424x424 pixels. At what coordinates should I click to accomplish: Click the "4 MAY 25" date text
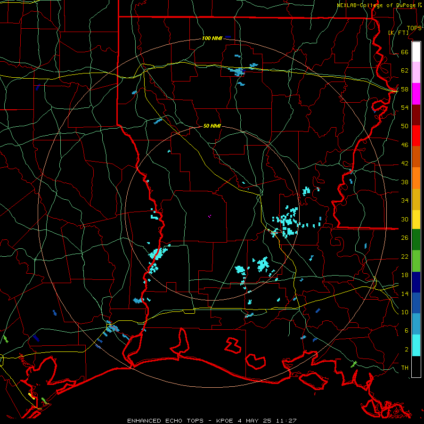(x=255, y=421)
